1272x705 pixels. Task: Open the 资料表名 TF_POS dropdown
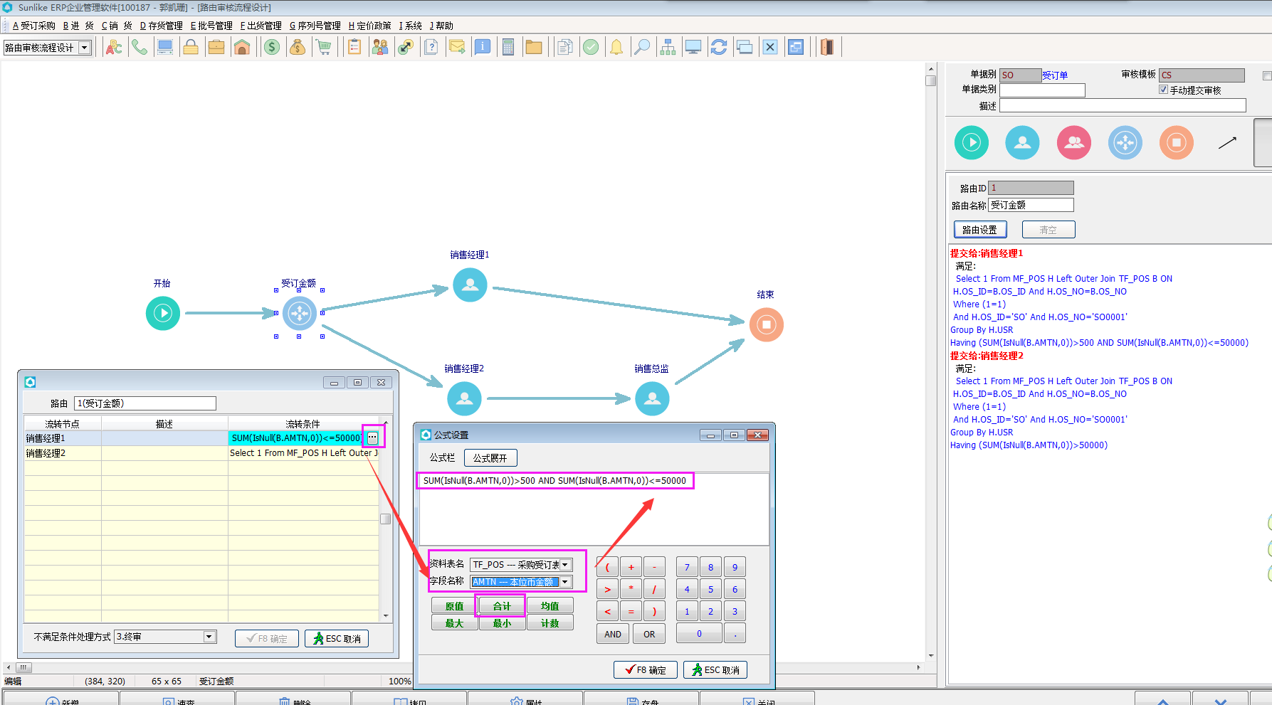tap(565, 565)
